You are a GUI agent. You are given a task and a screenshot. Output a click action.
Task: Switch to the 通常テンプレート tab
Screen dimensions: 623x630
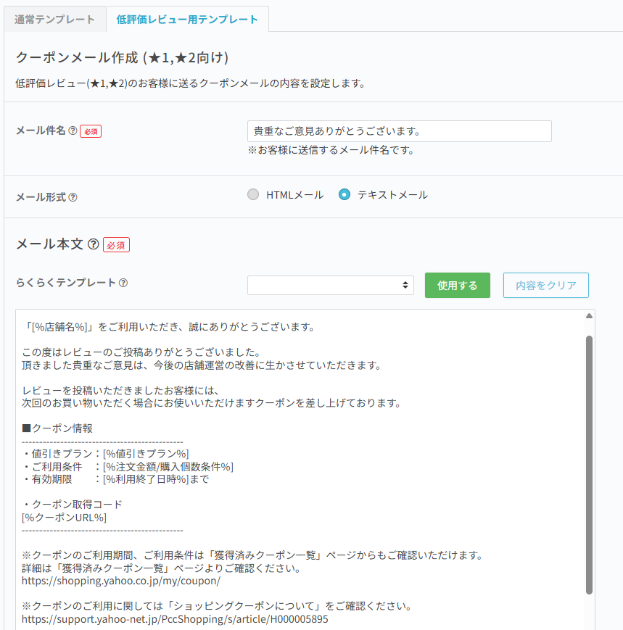click(x=54, y=20)
